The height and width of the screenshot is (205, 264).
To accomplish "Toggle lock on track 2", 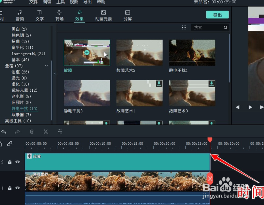I will (x=10, y=162).
